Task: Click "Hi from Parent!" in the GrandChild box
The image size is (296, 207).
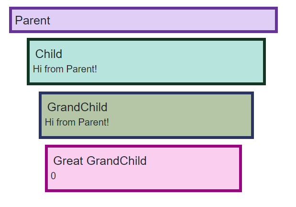Action: point(77,122)
